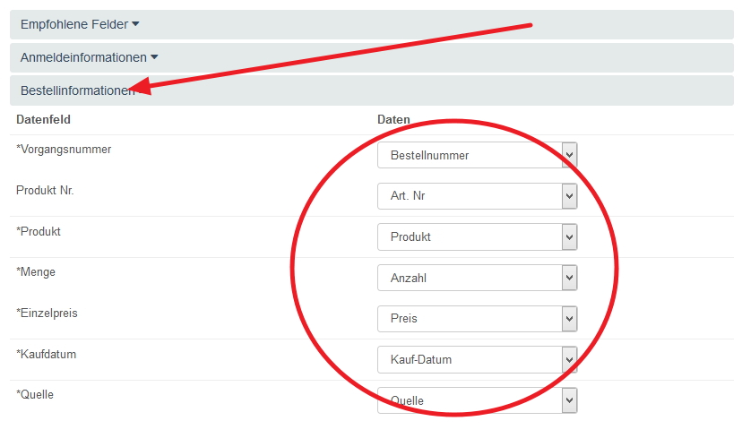This screenshot has width=742, height=438.
Task: Open the Quelle data dropdown
Action: pos(477,400)
